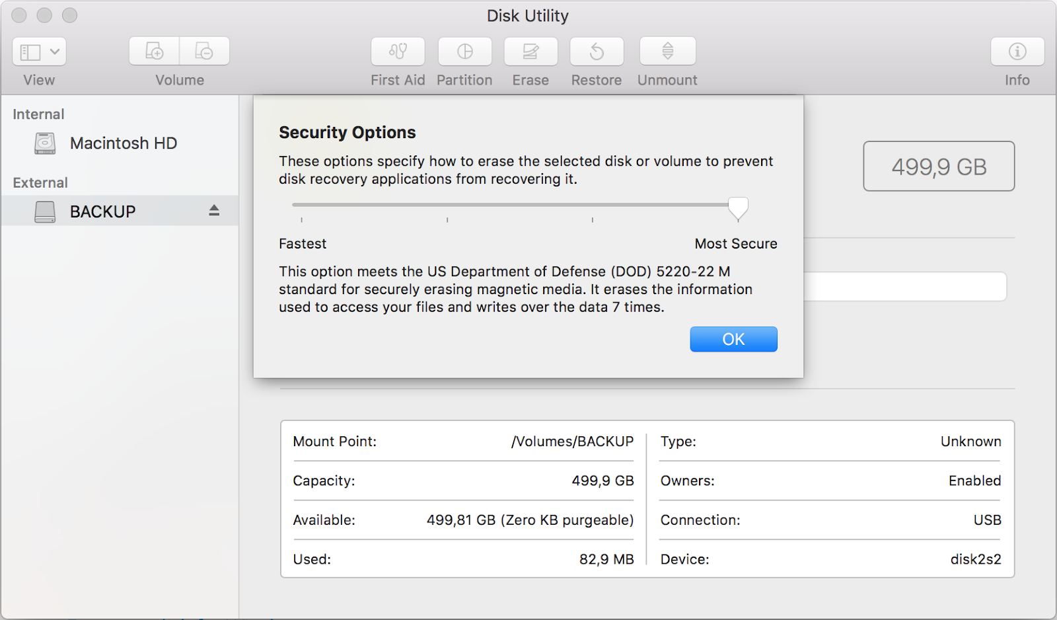Click the 499,9 GB capacity badge

tap(939, 167)
